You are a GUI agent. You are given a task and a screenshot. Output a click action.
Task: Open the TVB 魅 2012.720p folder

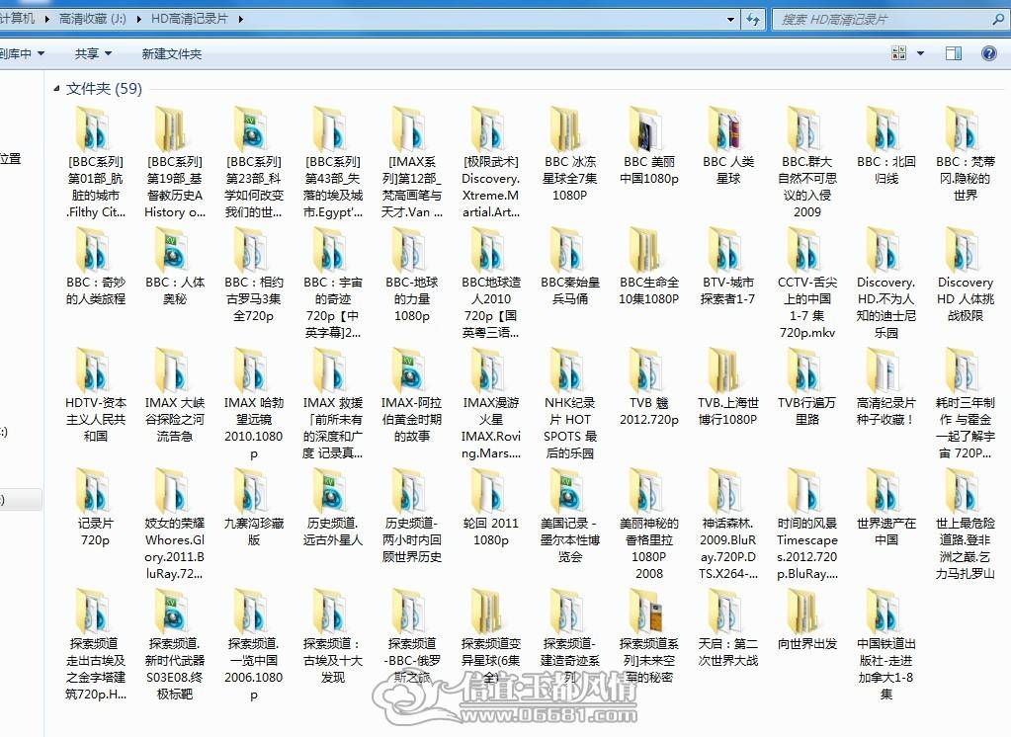point(648,387)
